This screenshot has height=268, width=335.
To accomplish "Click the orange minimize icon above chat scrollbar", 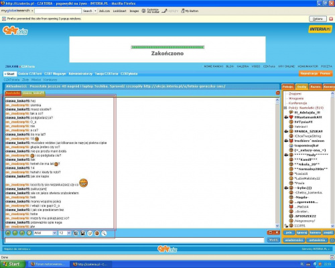I will click(278, 93).
